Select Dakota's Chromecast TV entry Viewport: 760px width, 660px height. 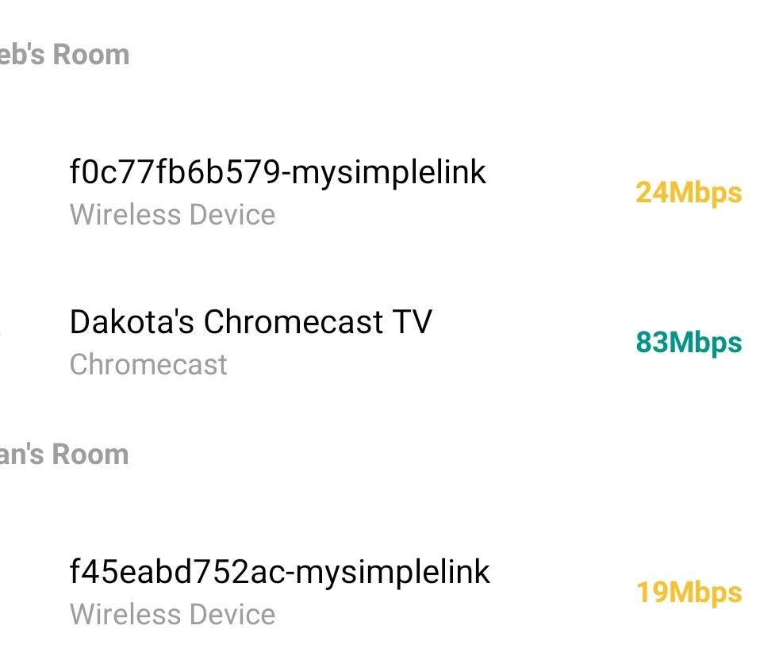click(x=251, y=322)
